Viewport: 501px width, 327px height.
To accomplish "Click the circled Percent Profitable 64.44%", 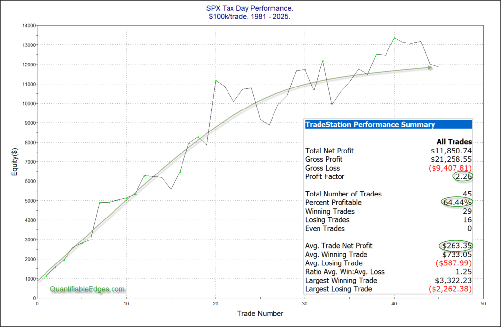I will (x=455, y=202).
